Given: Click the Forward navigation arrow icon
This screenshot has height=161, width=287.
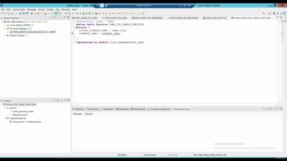Looking at the screenshot, I should 136,13.
